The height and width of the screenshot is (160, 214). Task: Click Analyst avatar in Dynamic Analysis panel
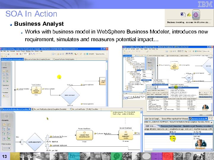pos(201,144)
